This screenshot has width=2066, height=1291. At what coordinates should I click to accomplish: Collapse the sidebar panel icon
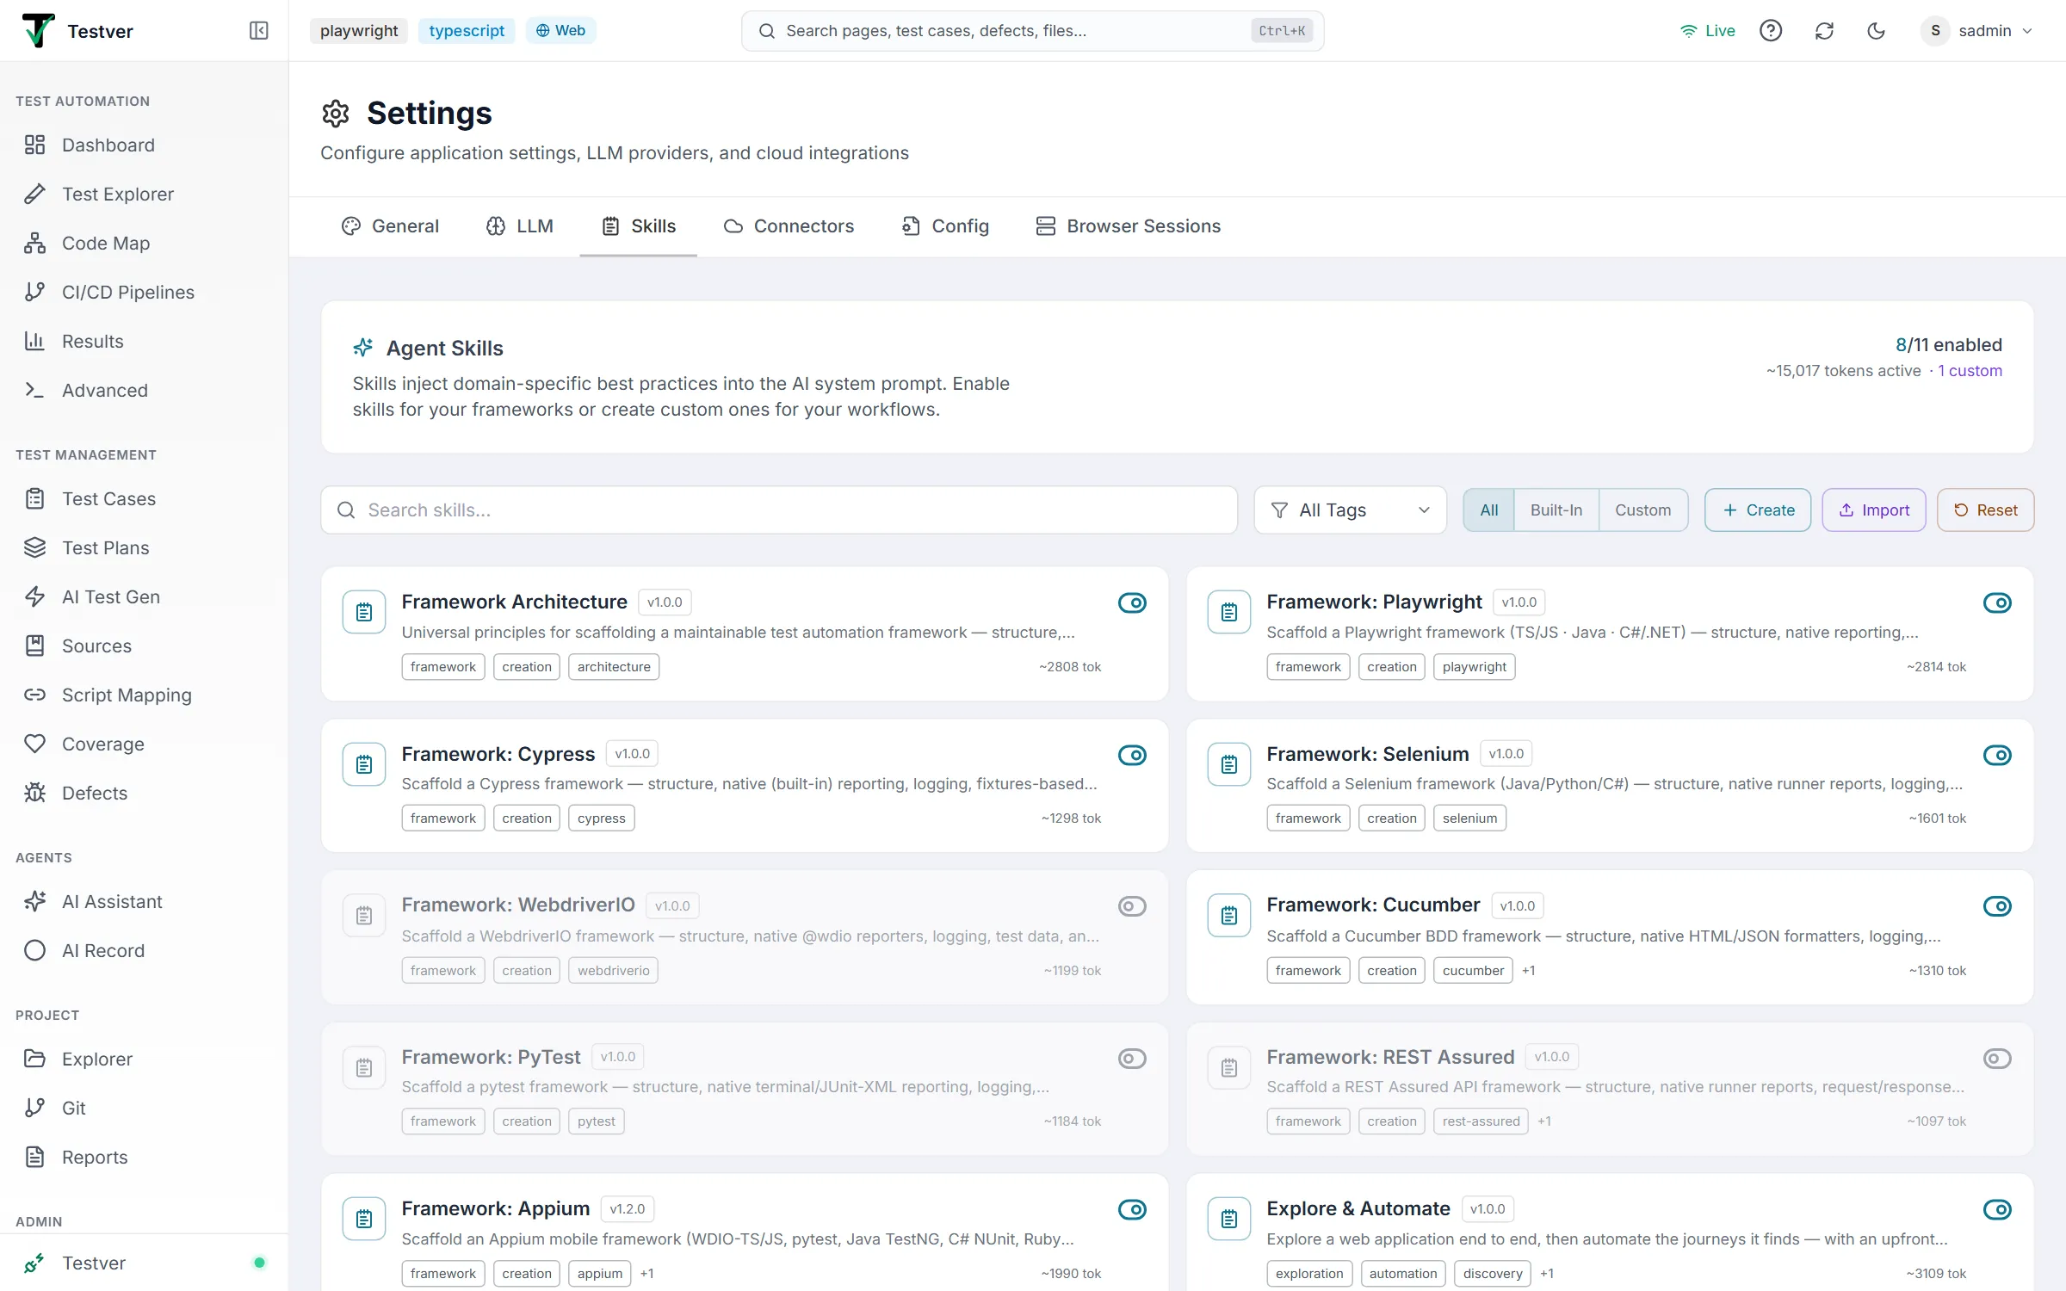(x=258, y=31)
